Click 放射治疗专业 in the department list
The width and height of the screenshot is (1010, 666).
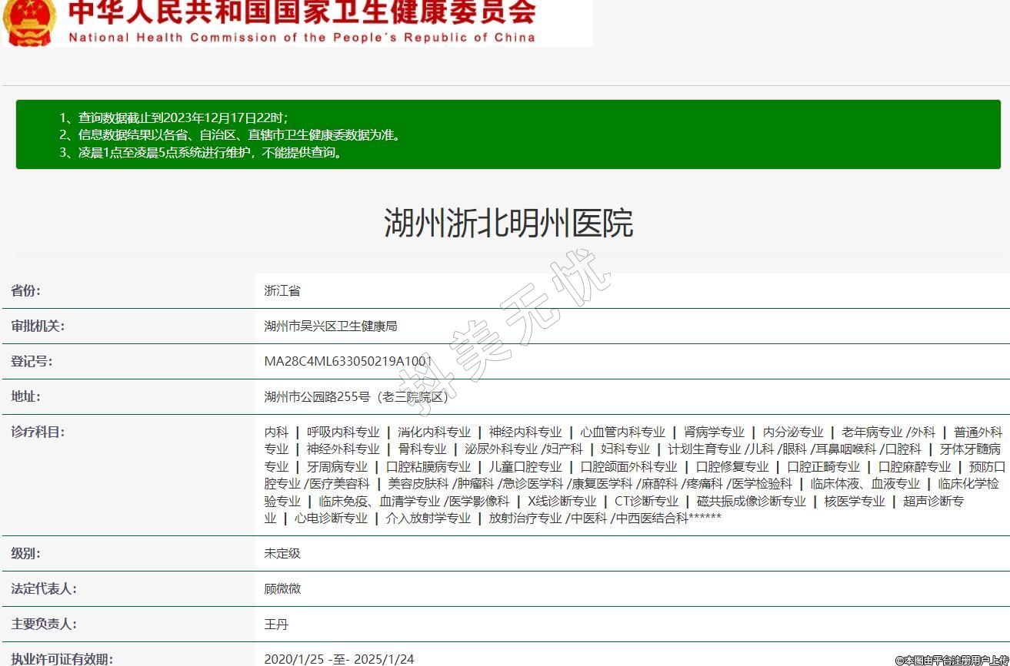(525, 518)
